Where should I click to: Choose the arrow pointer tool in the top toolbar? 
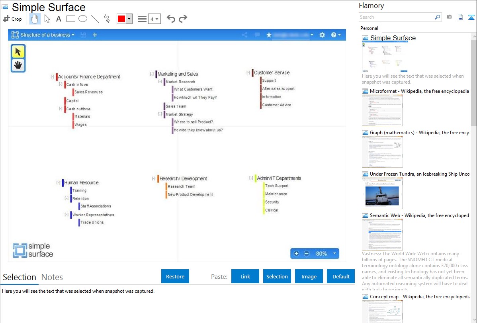tap(47, 19)
